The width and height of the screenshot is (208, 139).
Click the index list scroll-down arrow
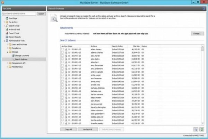pyautogui.click(x=202, y=124)
